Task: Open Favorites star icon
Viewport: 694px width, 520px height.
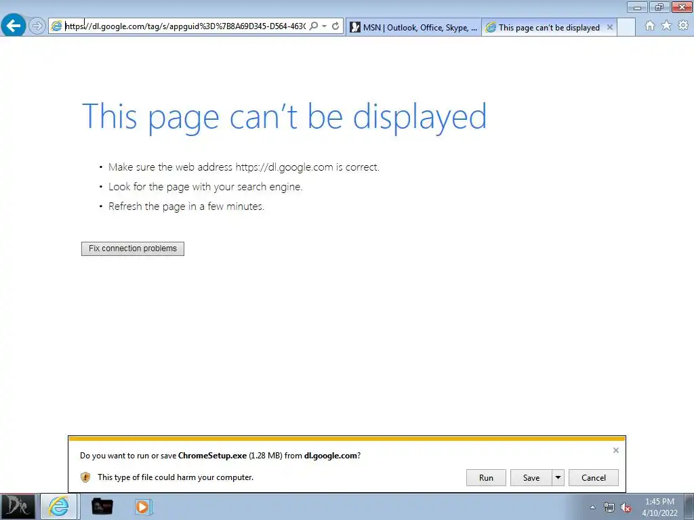Action: click(x=666, y=26)
